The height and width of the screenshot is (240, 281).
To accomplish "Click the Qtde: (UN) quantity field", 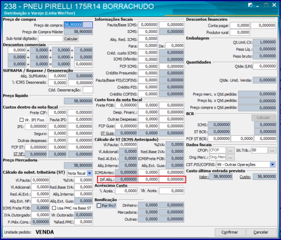I will pos(264,66).
